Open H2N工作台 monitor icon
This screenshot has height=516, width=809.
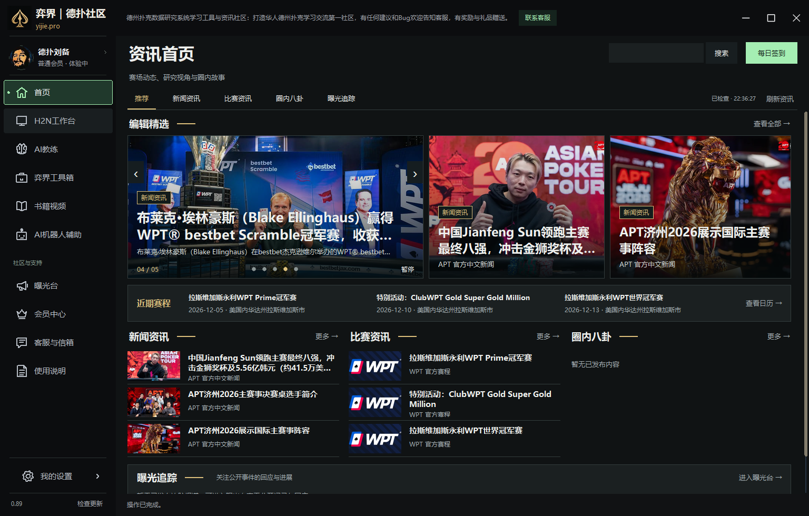coord(22,121)
